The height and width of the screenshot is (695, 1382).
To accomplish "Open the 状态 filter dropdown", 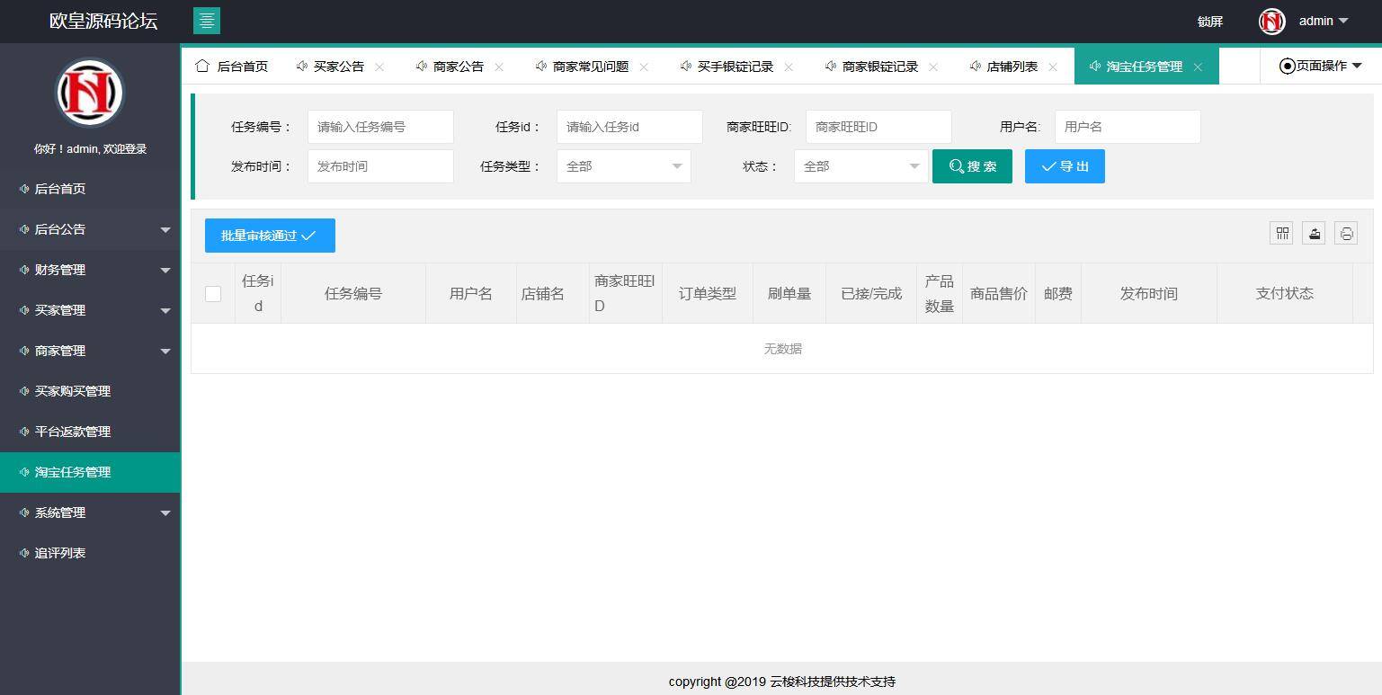I will pos(860,166).
